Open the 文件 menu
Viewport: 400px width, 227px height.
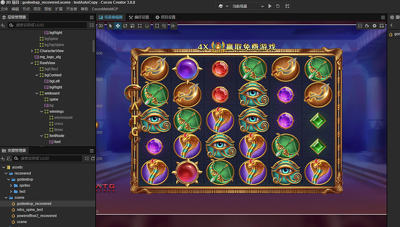[4, 9]
